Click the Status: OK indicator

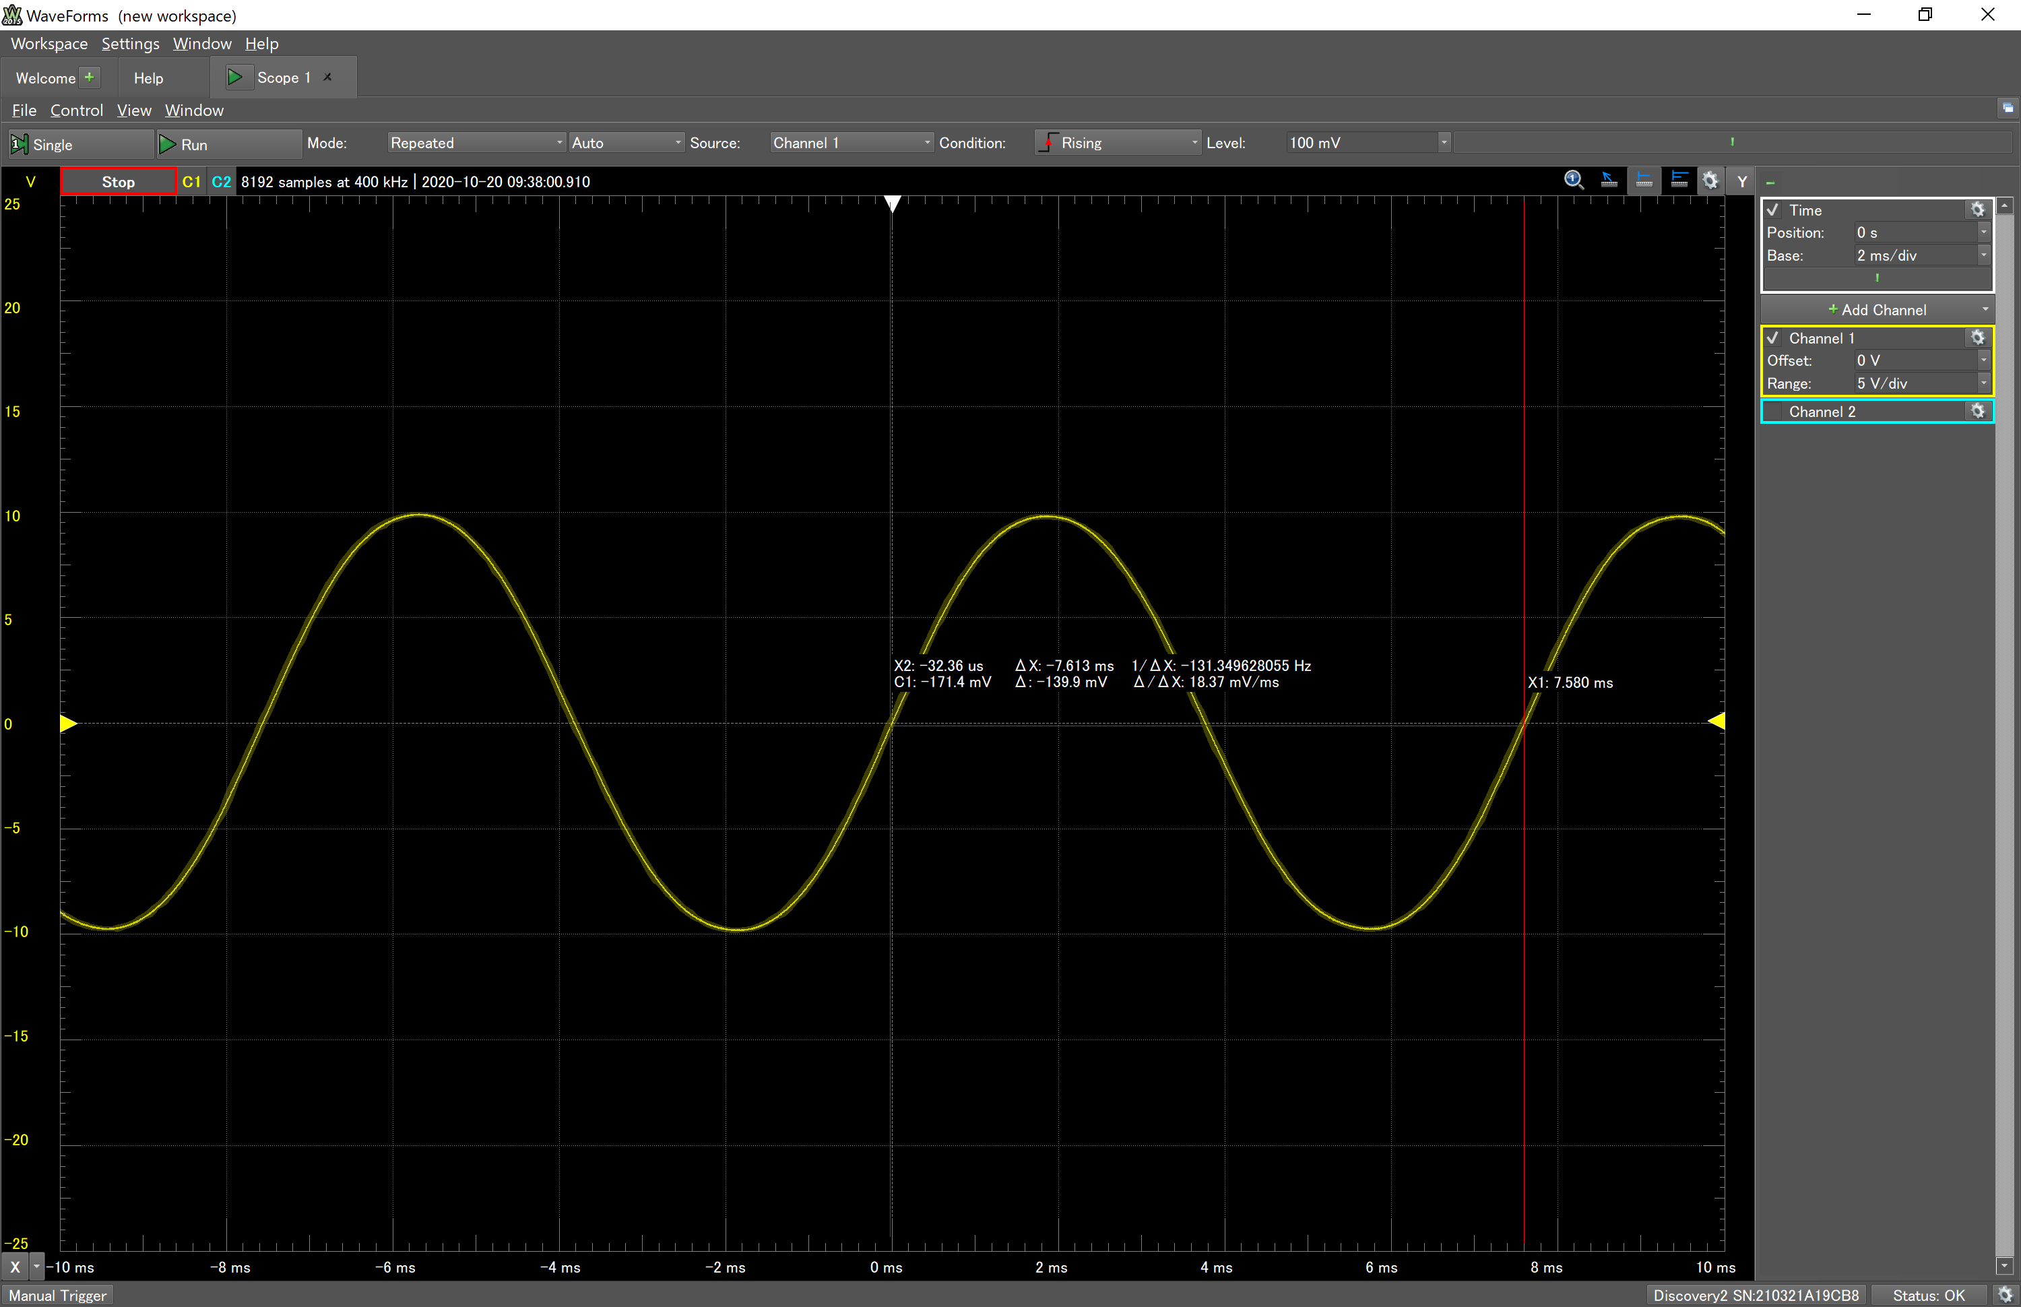coord(1929,1295)
